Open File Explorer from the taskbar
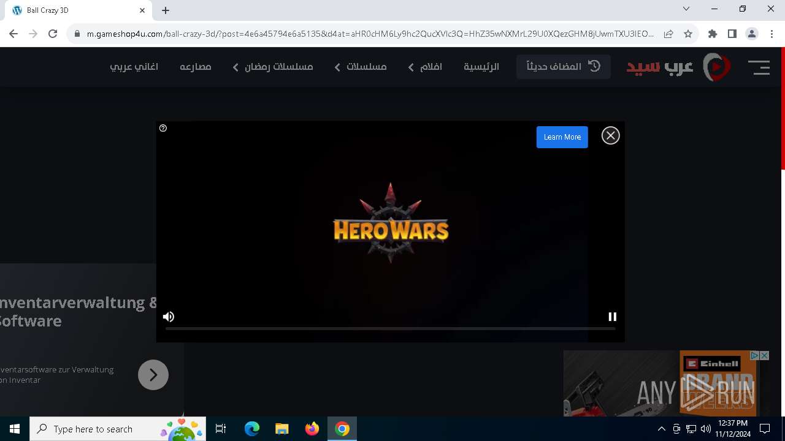The image size is (785, 441). tap(282, 429)
